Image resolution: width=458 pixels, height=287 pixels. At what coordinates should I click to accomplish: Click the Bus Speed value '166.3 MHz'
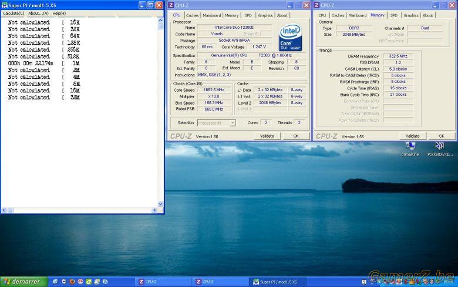214,103
